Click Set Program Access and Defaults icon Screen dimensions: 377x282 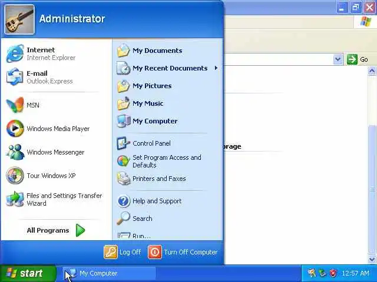pyautogui.click(x=123, y=161)
